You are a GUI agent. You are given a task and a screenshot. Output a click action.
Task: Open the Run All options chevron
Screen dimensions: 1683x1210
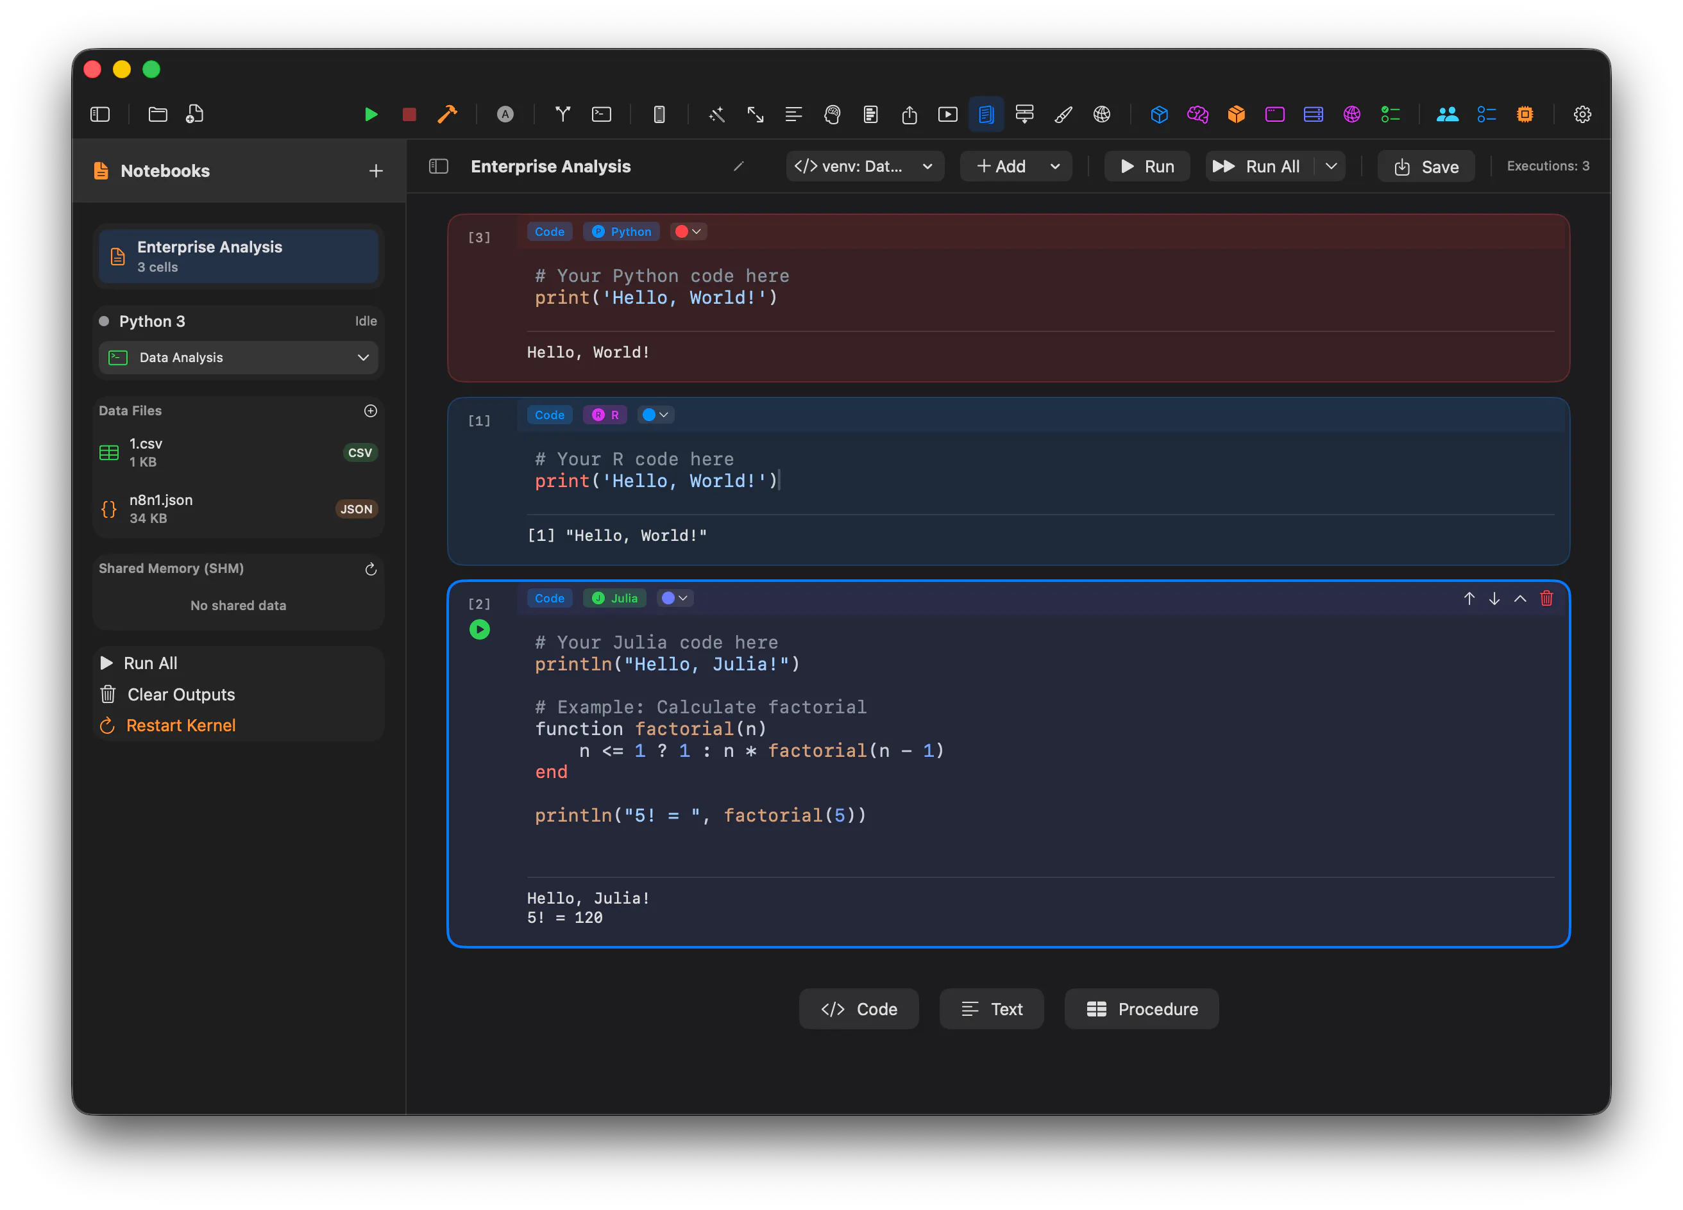click(x=1332, y=167)
